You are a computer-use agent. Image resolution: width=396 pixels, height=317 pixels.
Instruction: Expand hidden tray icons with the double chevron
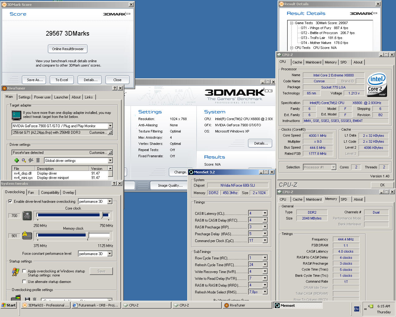pyautogui.click(x=365, y=309)
